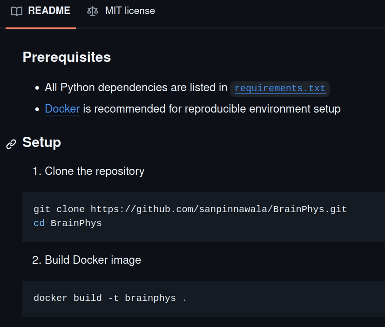Viewport: 385px width, 327px height.
Task: Click the trailing dot in the docker build command
Action: (x=184, y=298)
